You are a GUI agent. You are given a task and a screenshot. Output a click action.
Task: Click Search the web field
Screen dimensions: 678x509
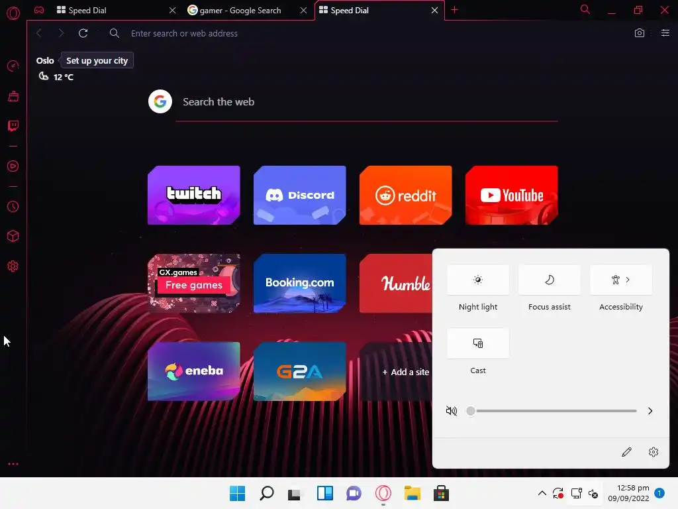[x=367, y=102]
